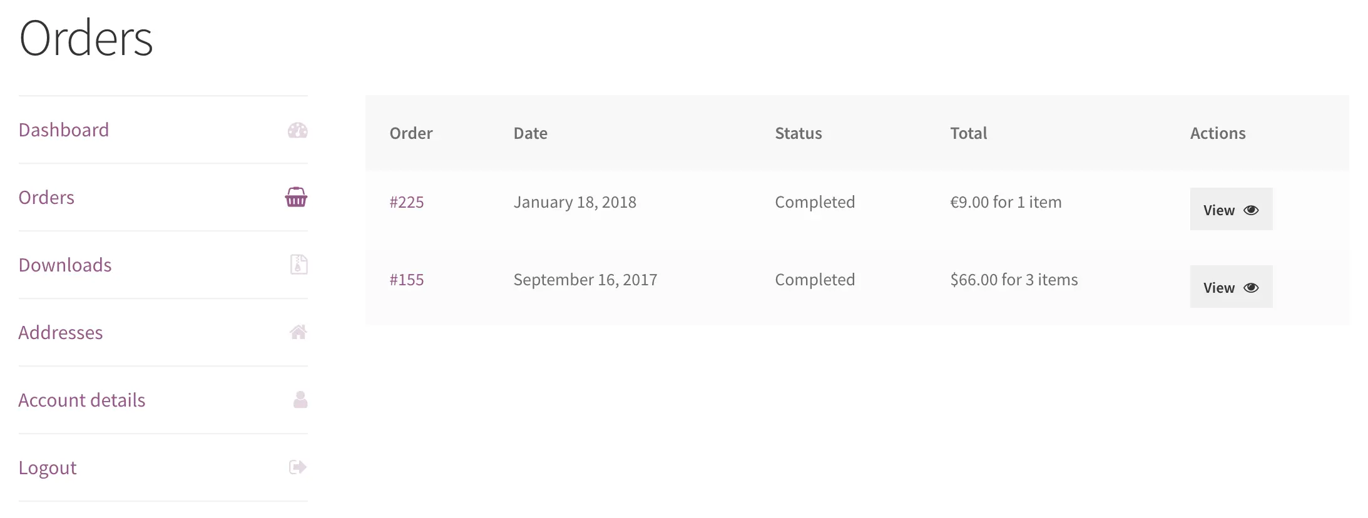Open order #155 link
Screen dimensions: 1368x518
pyautogui.click(x=407, y=280)
